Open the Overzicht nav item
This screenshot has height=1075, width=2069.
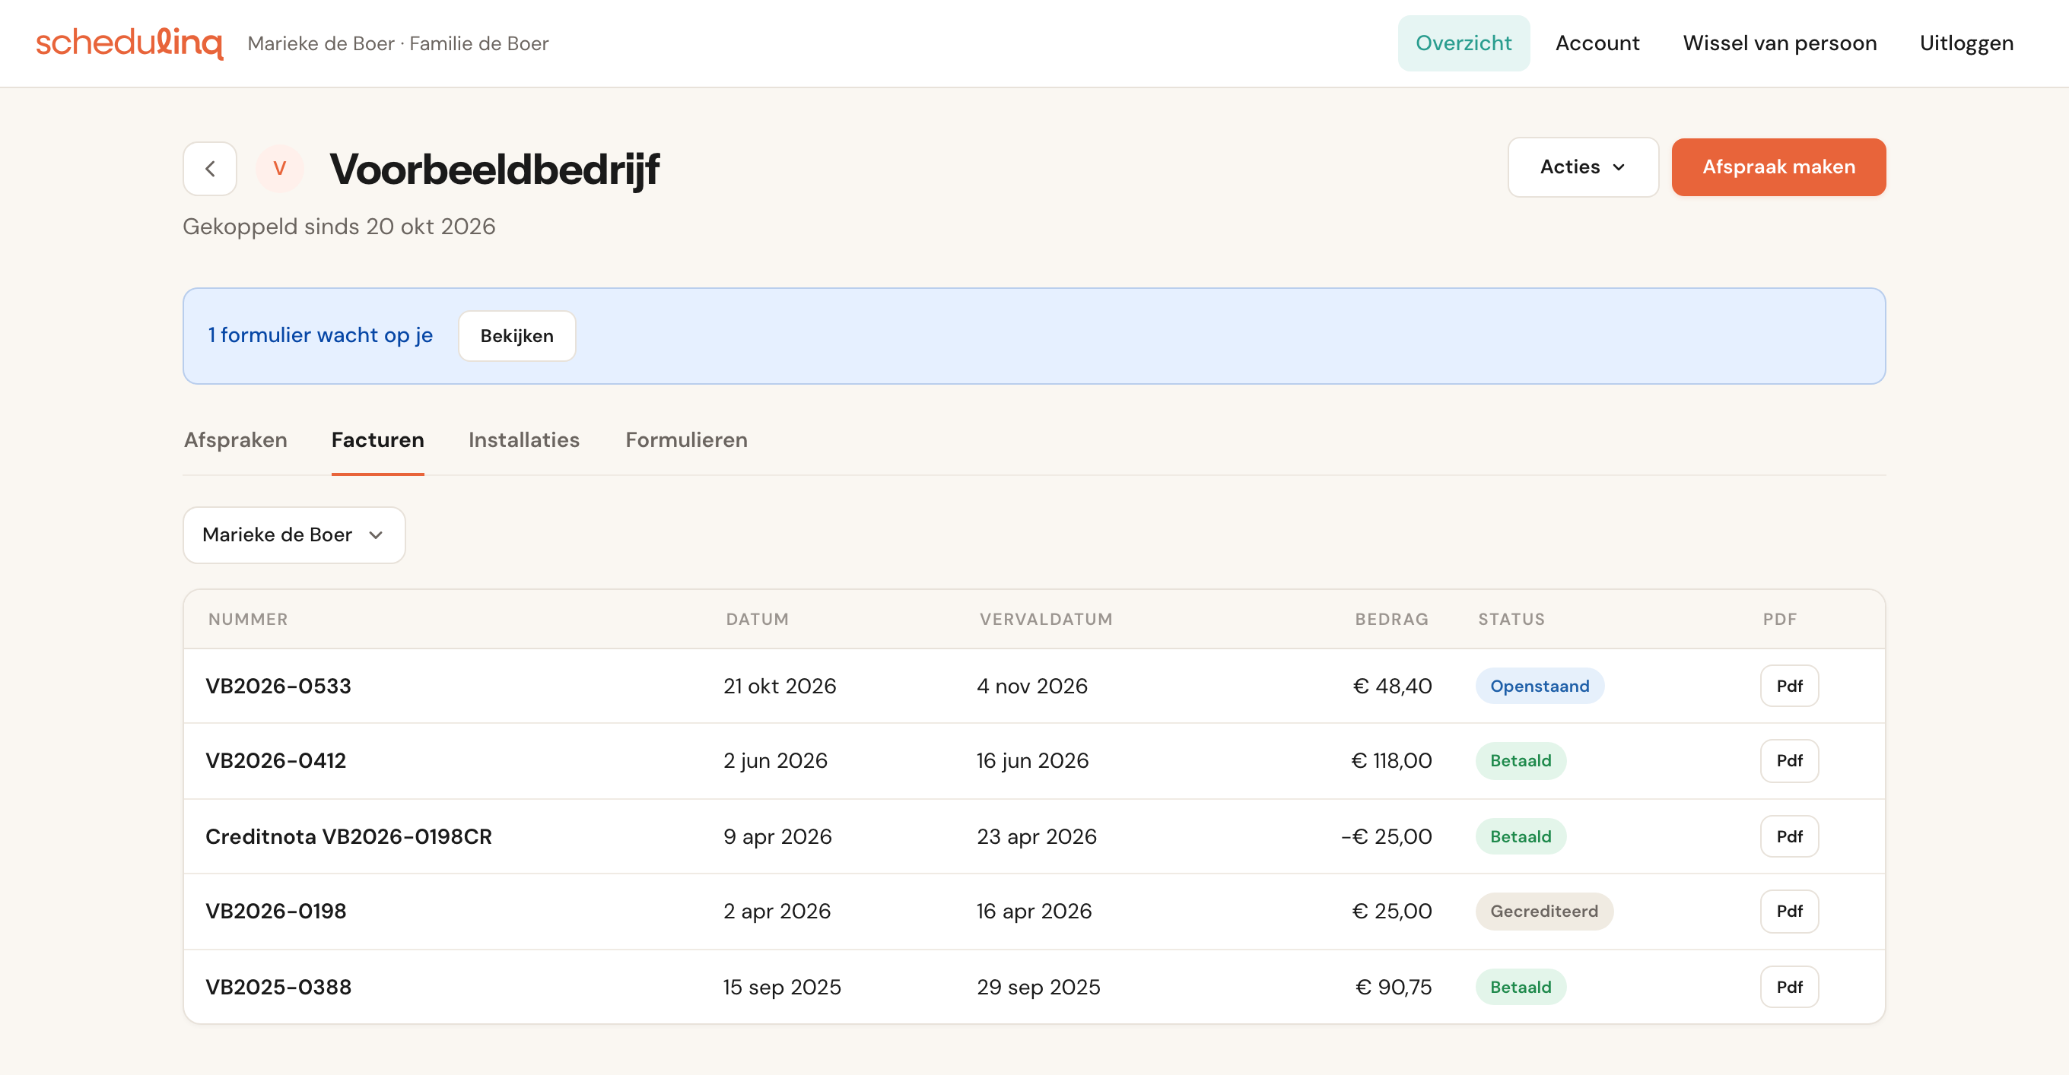click(1464, 43)
